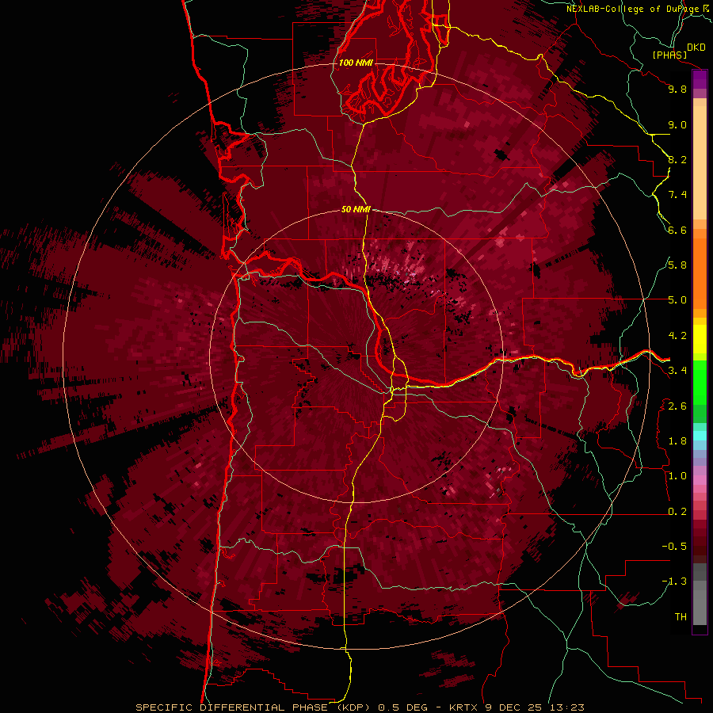This screenshot has width=713, height=713.
Task: Click the purple top segment of color bar
Action: click(x=700, y=79)
